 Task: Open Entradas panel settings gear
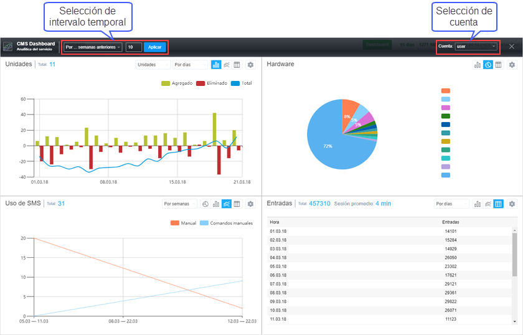point(512,204)
